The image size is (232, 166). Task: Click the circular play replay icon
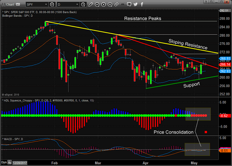pos(103,5)
